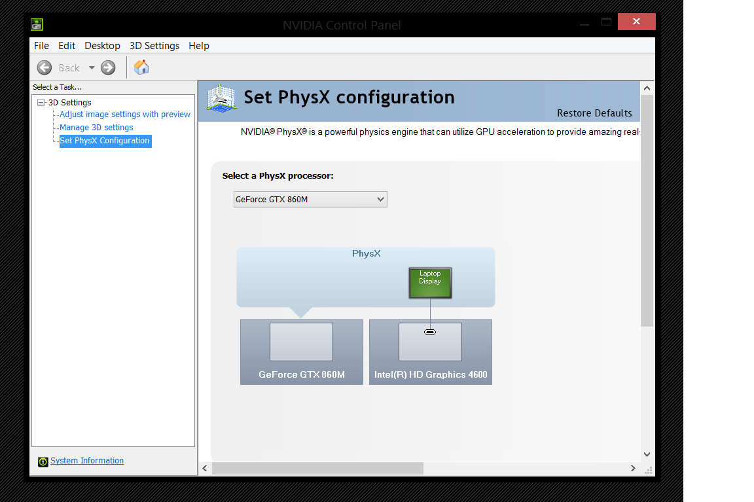This screenshot has height=502, width=754.
Task: Select the 3D Settings tree label
Action: coord(70,102)
